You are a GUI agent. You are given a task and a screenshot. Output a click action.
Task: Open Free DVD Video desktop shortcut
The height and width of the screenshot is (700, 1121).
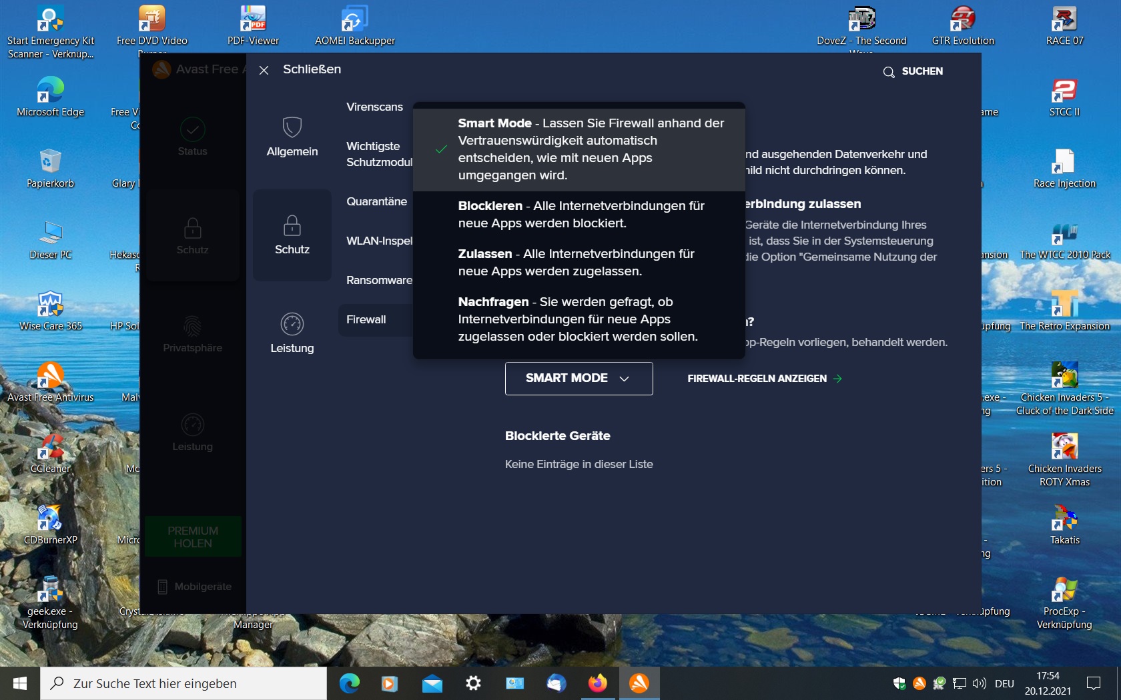152,27
